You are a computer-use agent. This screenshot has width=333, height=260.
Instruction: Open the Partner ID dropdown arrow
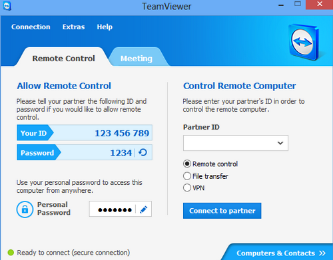(x=280, y=143)
